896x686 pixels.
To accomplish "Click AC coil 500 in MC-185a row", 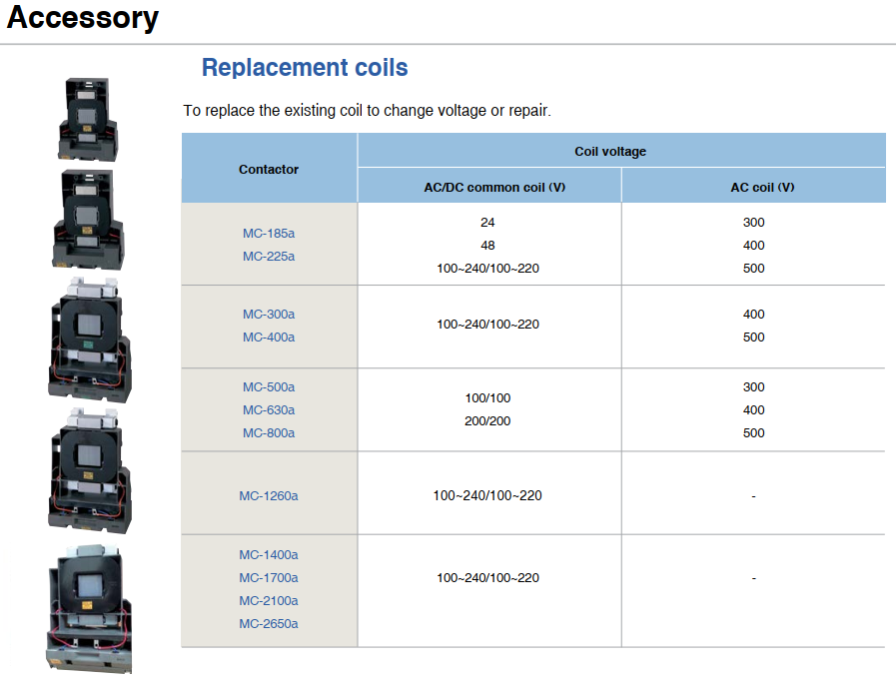I will point(754,269).
